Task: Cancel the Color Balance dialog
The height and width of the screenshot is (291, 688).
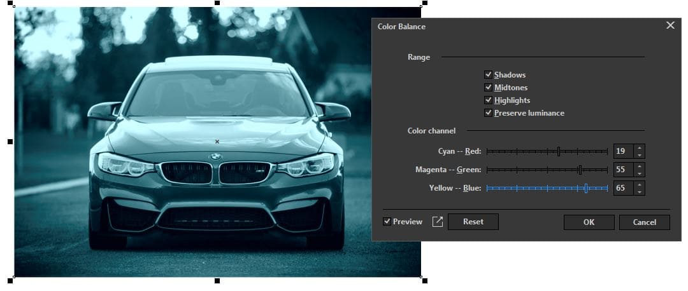Action: (644, 222)
